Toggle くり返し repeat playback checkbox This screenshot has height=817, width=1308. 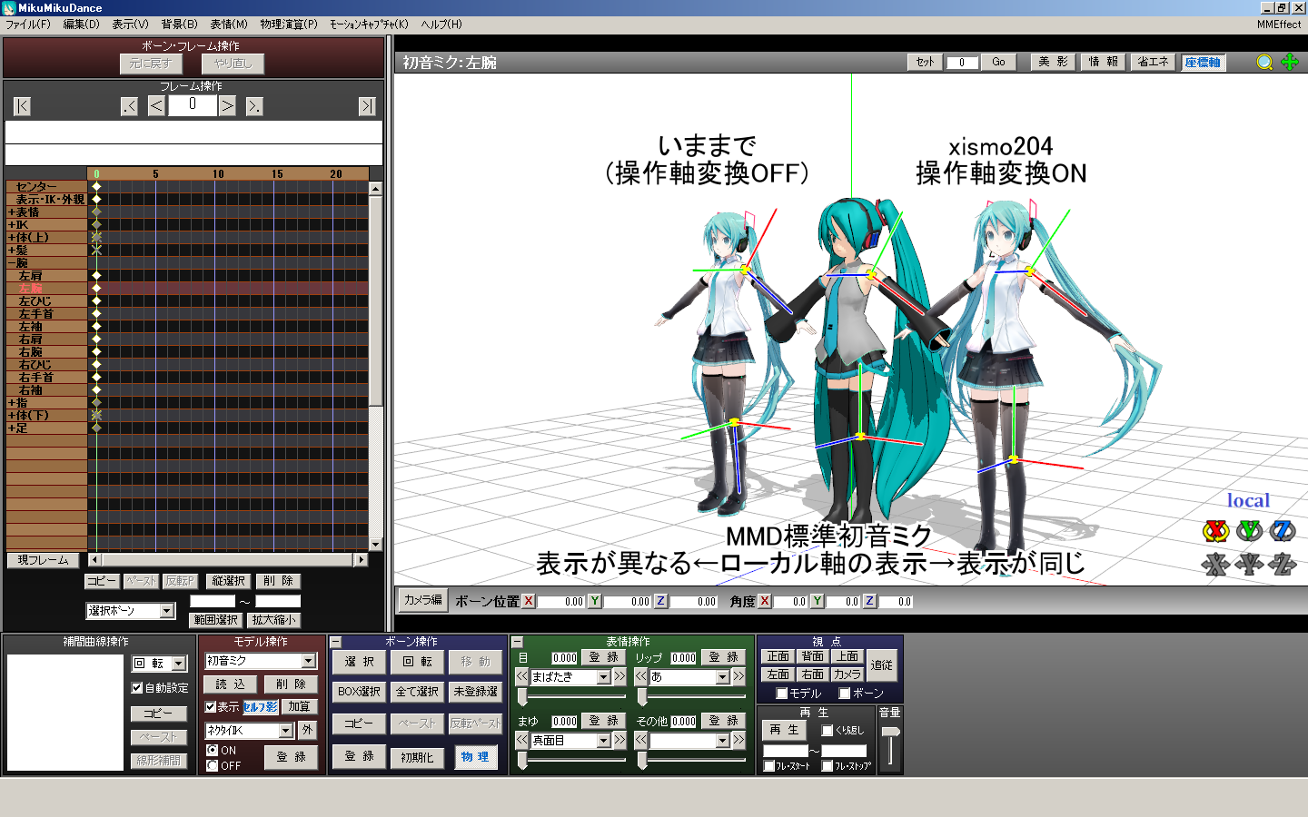pos(827,730)
